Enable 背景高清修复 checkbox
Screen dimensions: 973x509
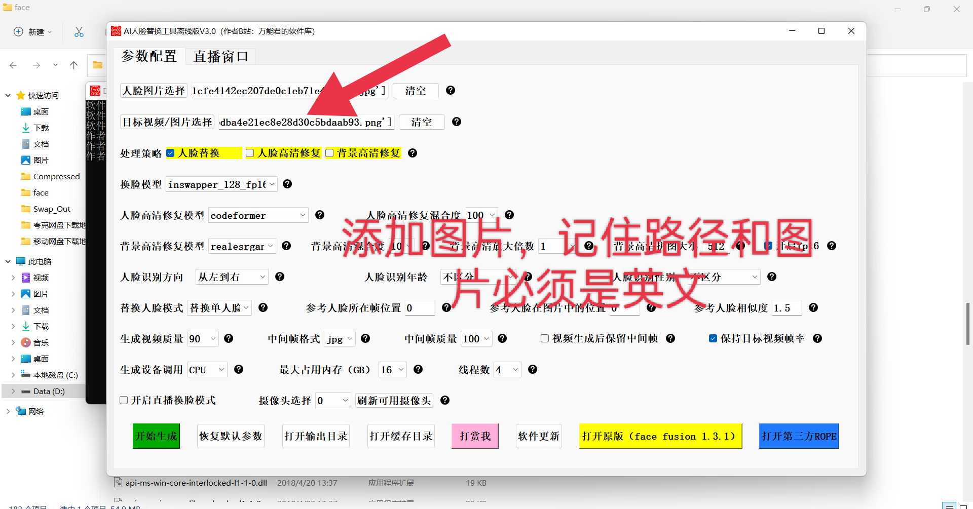pyautogui.click(x=329, y=153)
